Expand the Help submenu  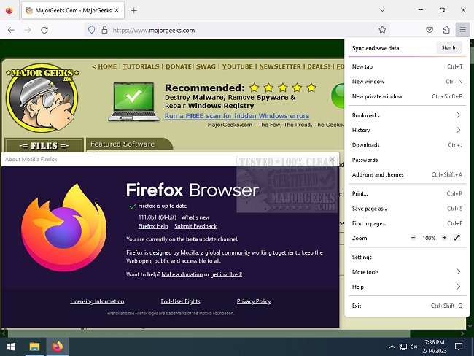click(x=407, y=287)
